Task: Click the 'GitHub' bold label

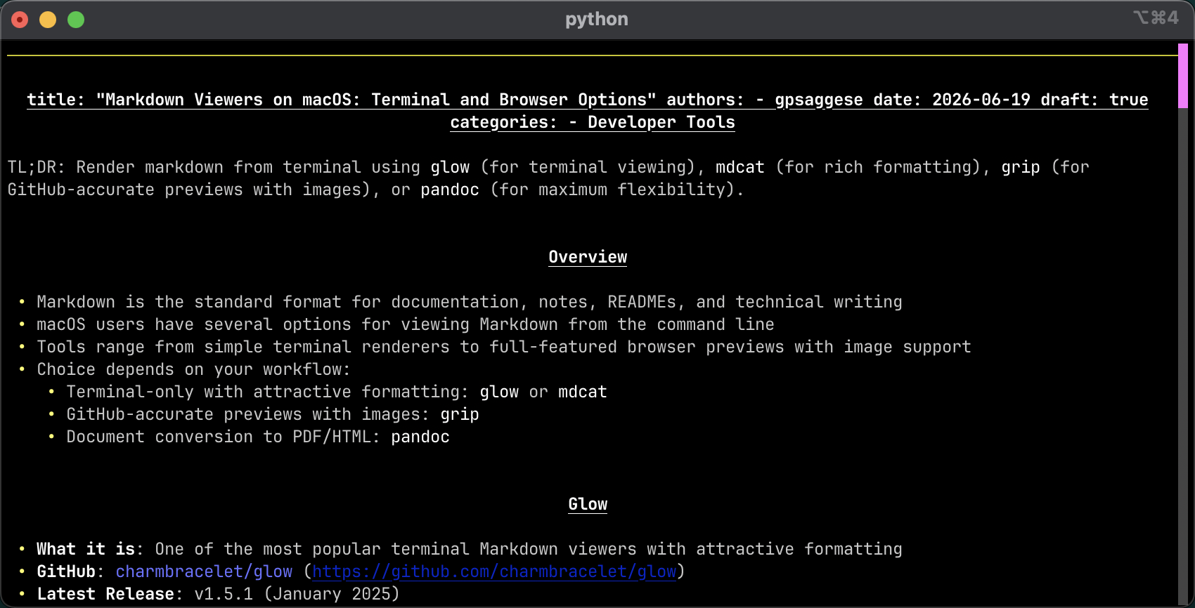Action: click(x=66, y=571)
